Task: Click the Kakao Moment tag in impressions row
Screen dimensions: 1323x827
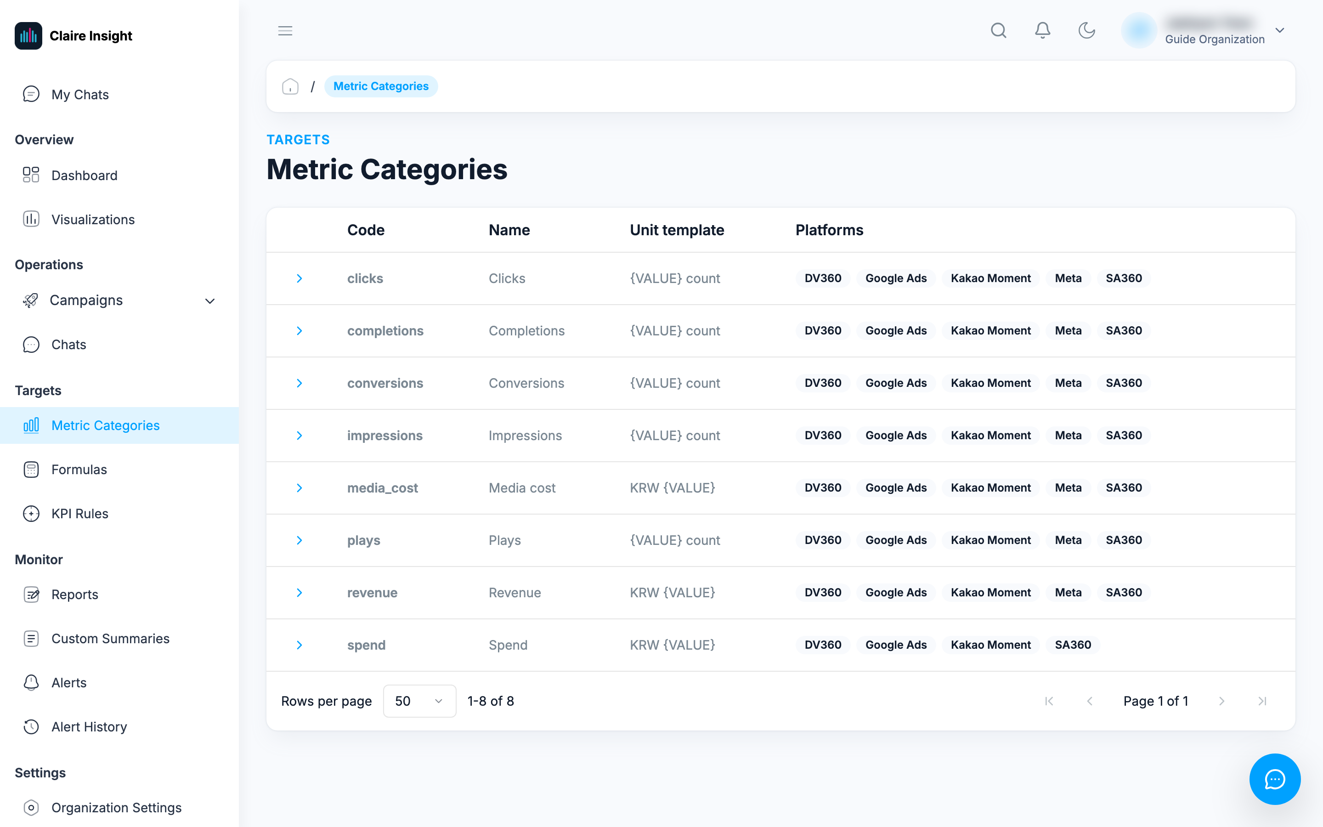Action: click(990, 436)
